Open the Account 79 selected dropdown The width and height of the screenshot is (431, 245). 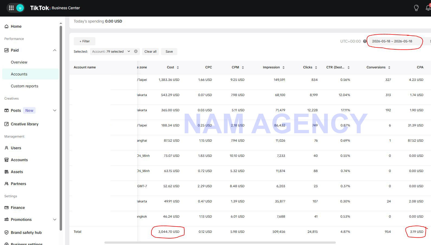click(x=111, y=51)
